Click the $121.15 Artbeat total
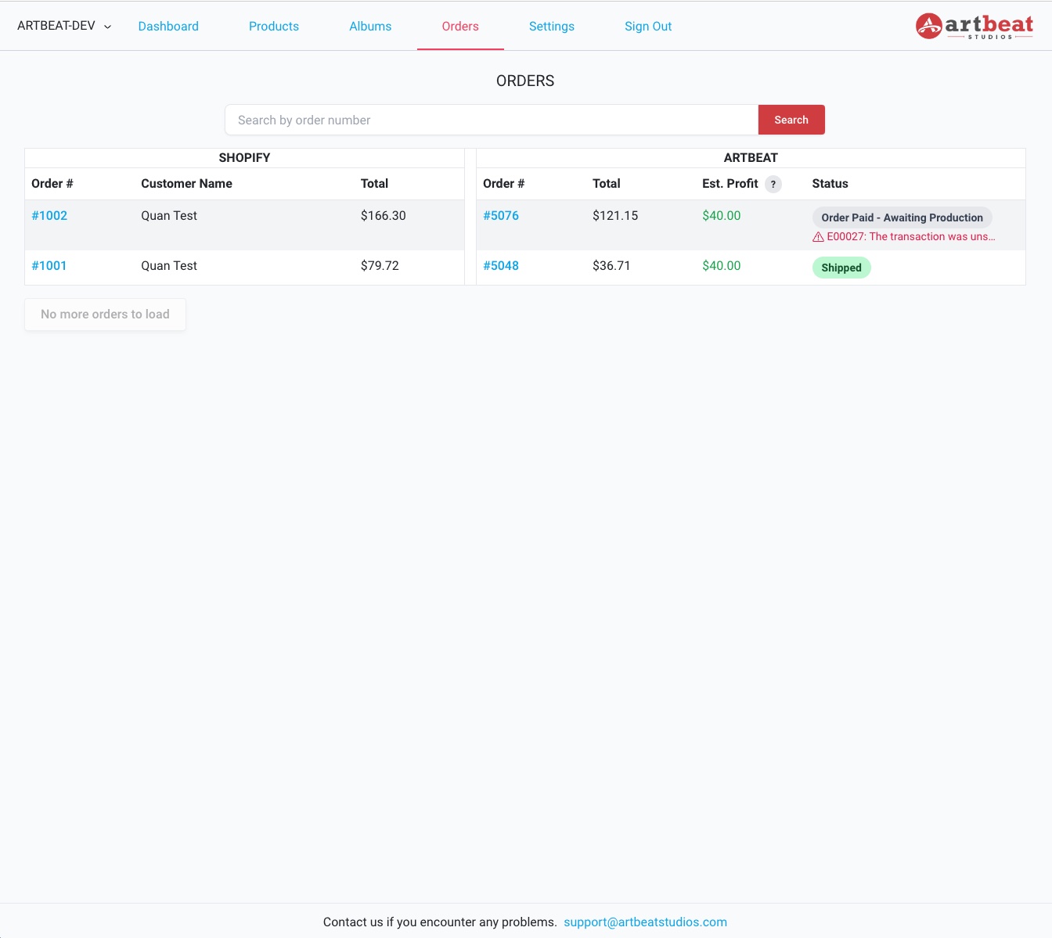 pos(615,216)
